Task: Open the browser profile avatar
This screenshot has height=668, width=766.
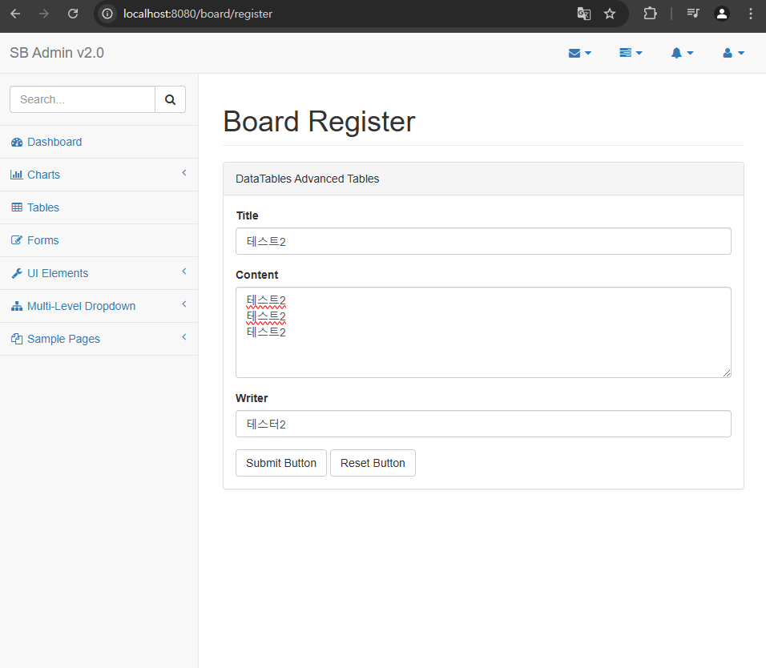Action: [722, 14]
